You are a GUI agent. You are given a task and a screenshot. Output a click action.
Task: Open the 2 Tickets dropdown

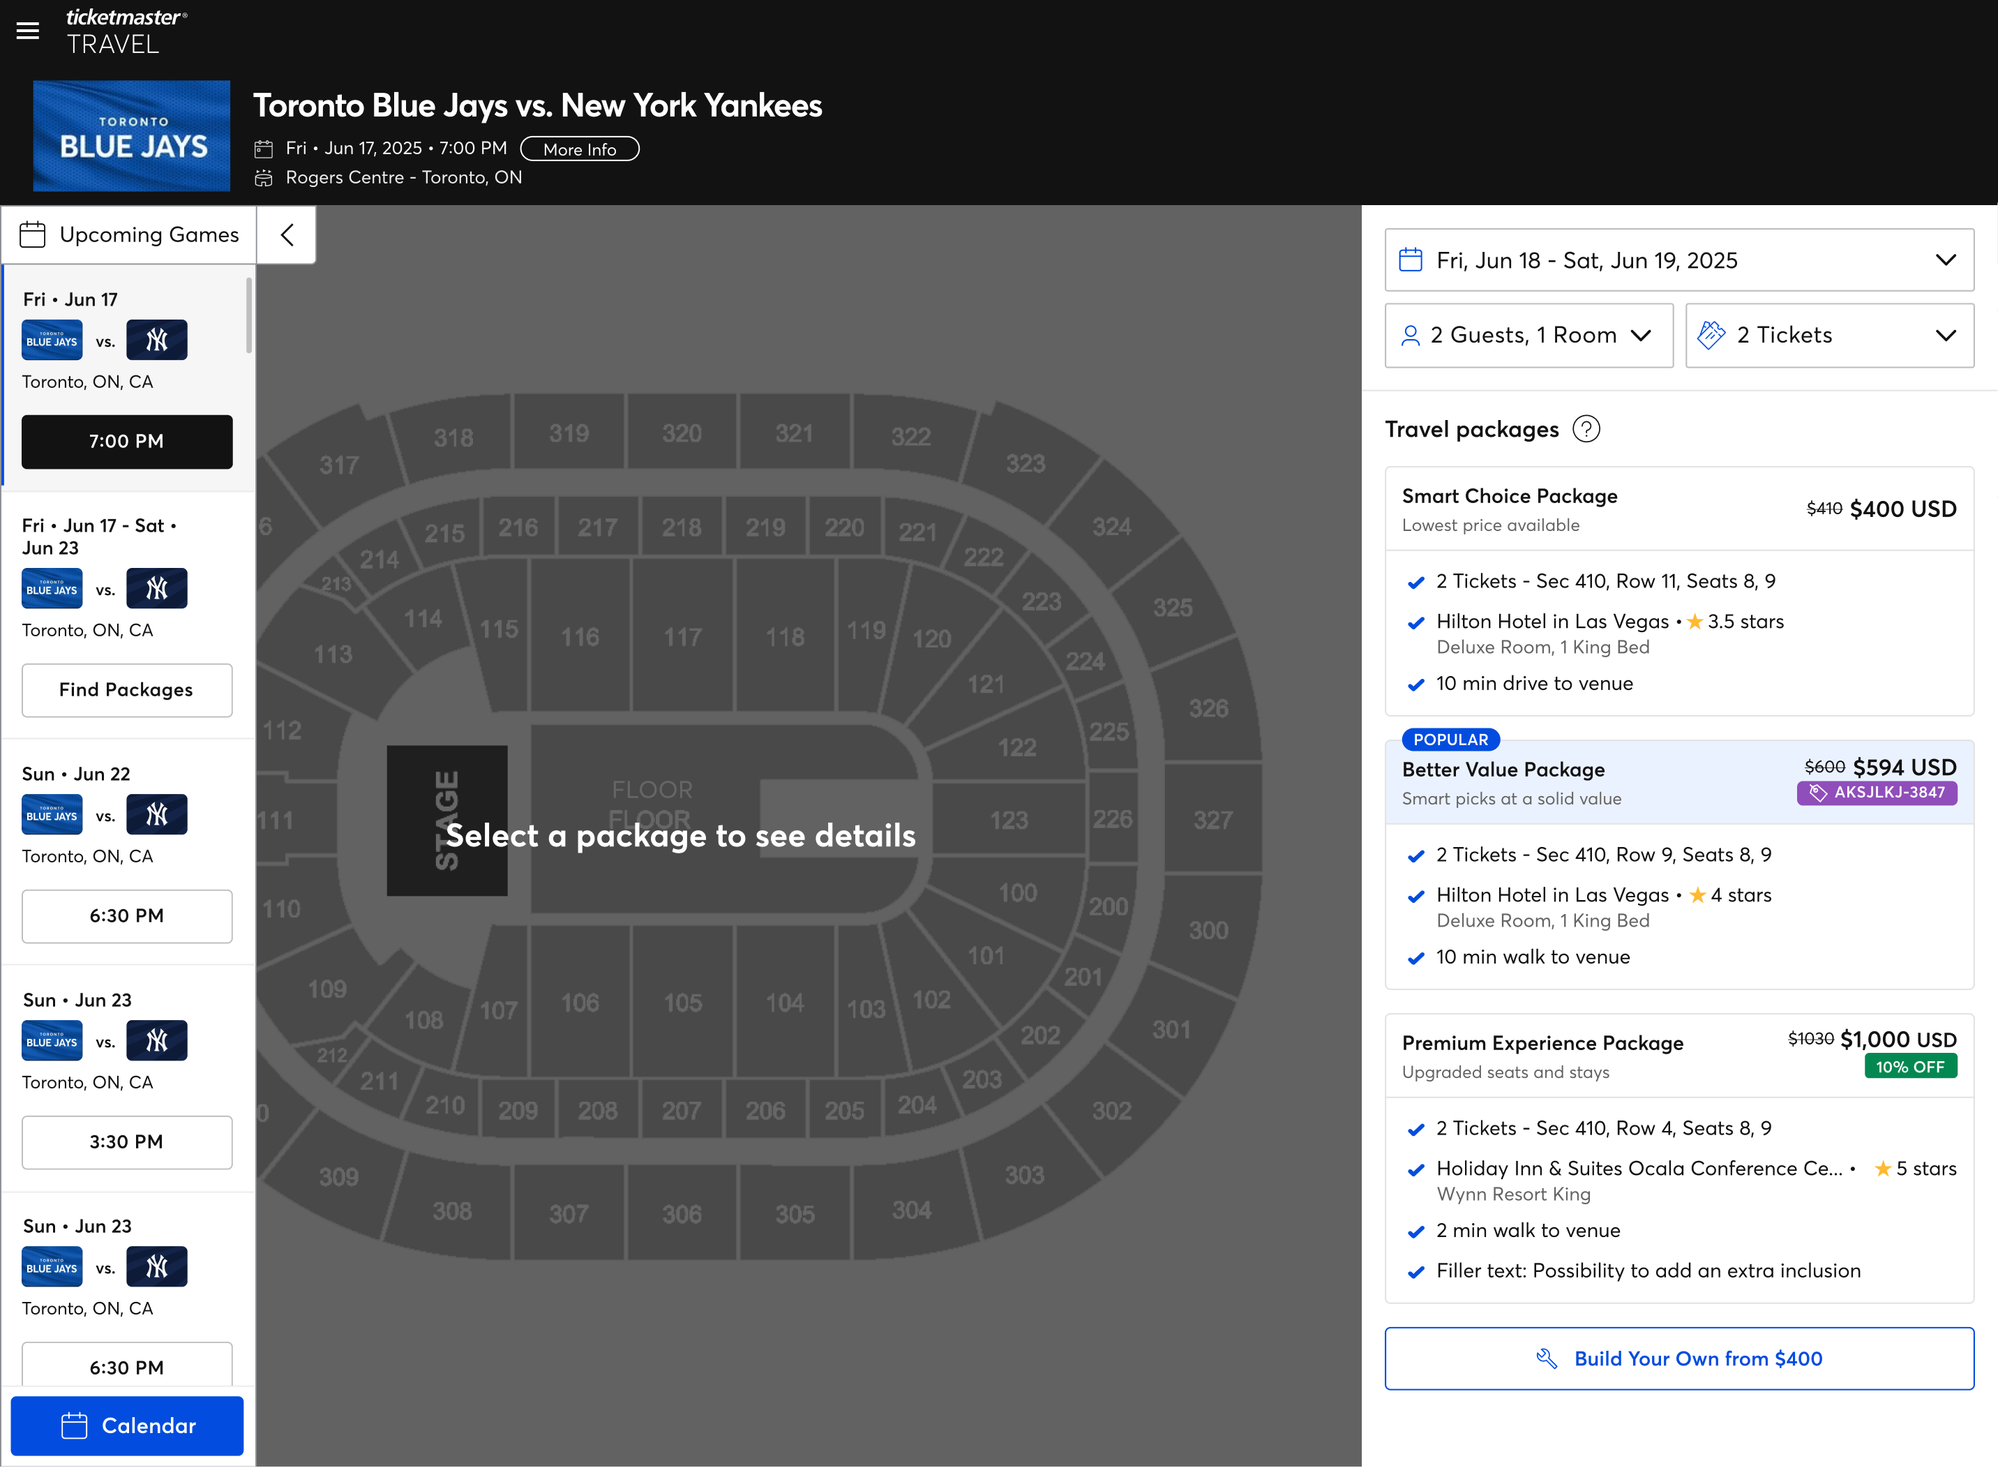tap(1829, 336)
